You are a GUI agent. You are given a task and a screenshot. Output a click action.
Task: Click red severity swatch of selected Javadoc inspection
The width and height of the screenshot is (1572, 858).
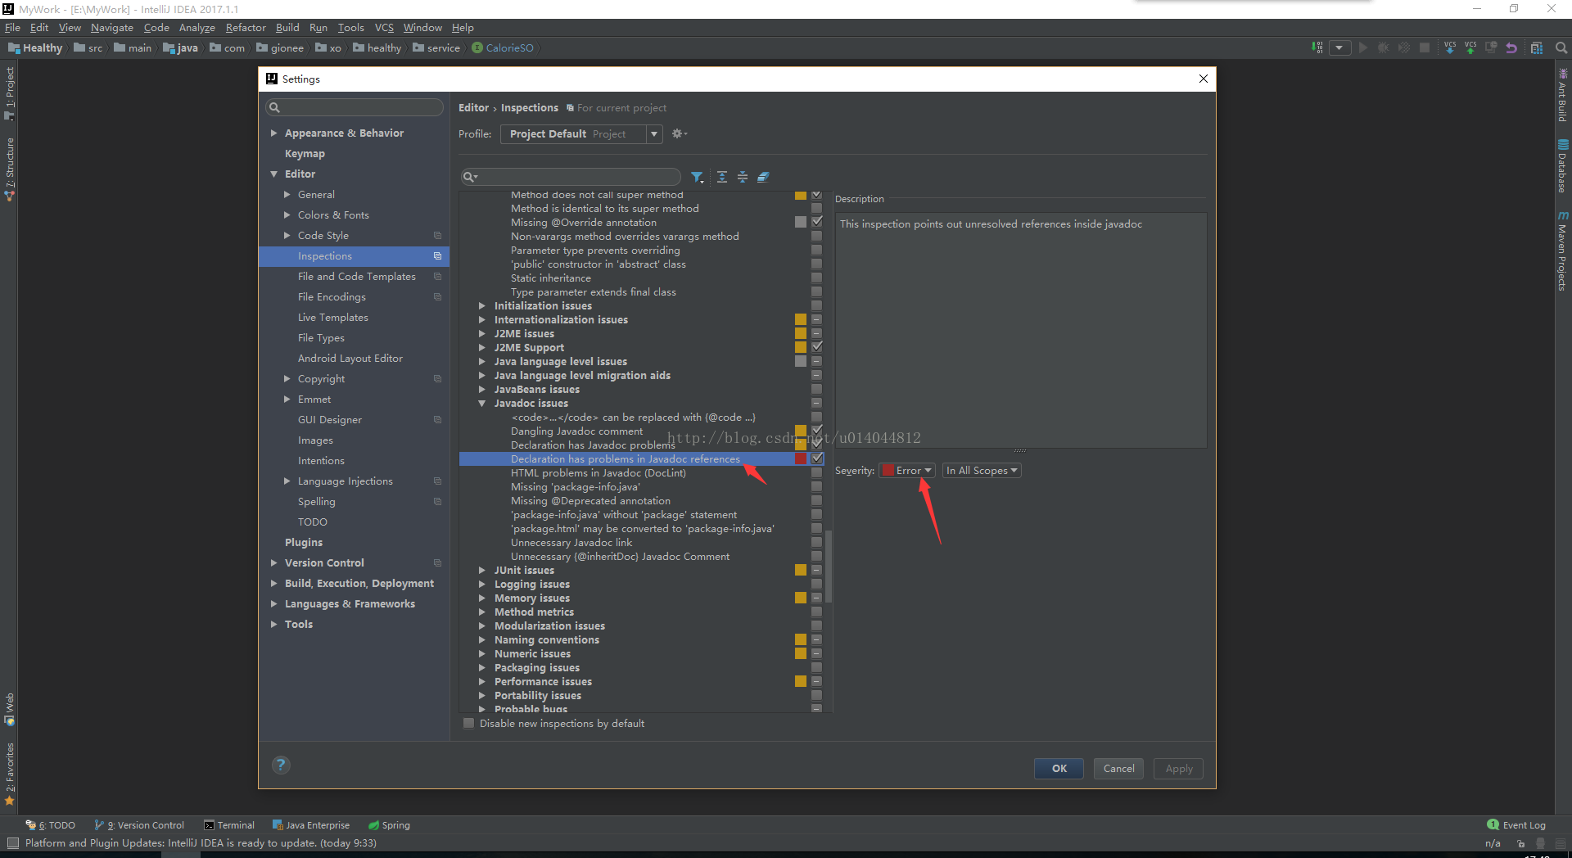(x=801, y=459)
